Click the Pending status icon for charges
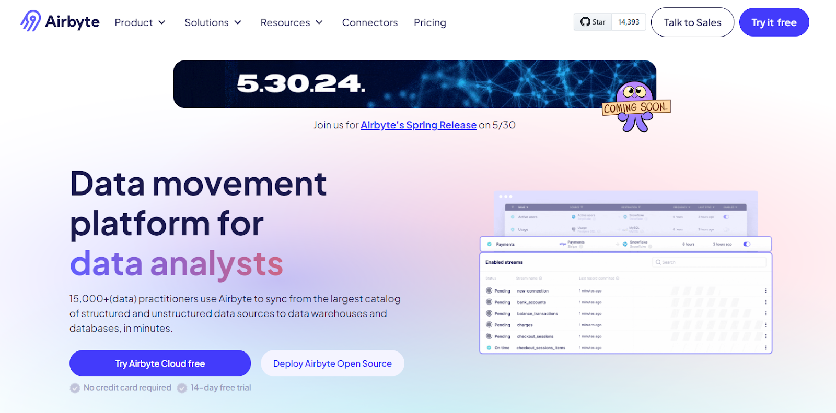836x413 pixels. point(489,325)
